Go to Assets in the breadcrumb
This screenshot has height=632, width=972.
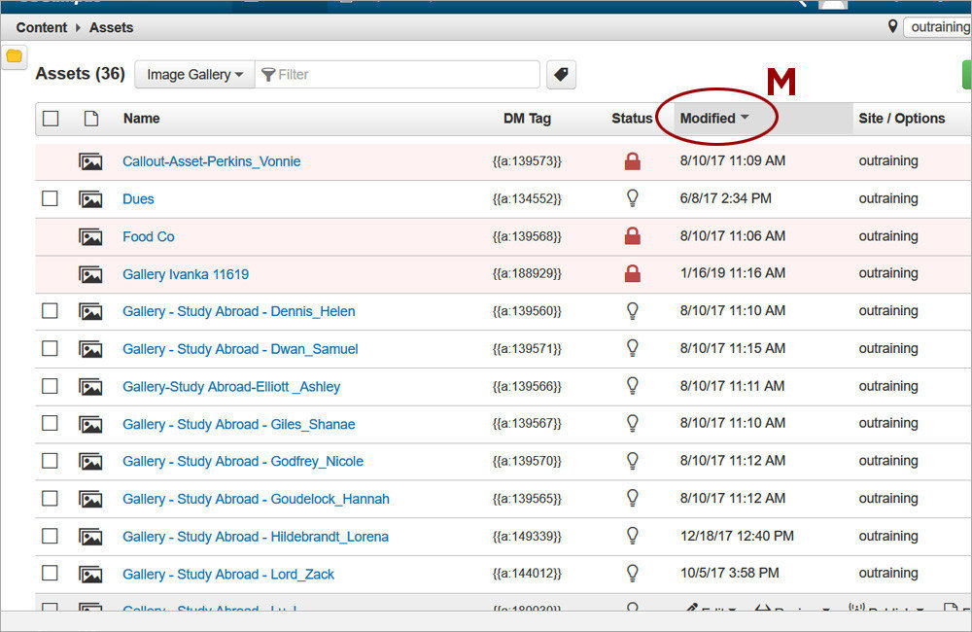tap(111, 28)
